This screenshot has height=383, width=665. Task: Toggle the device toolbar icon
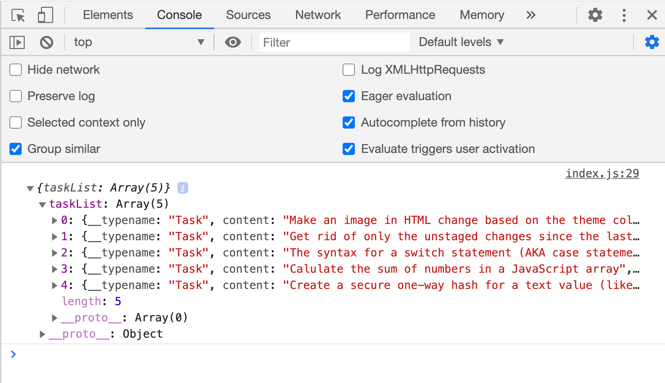point(45,15)
